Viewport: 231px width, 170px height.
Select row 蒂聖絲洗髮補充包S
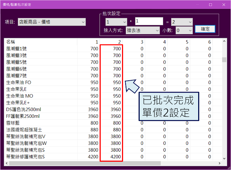pos(113,150)
